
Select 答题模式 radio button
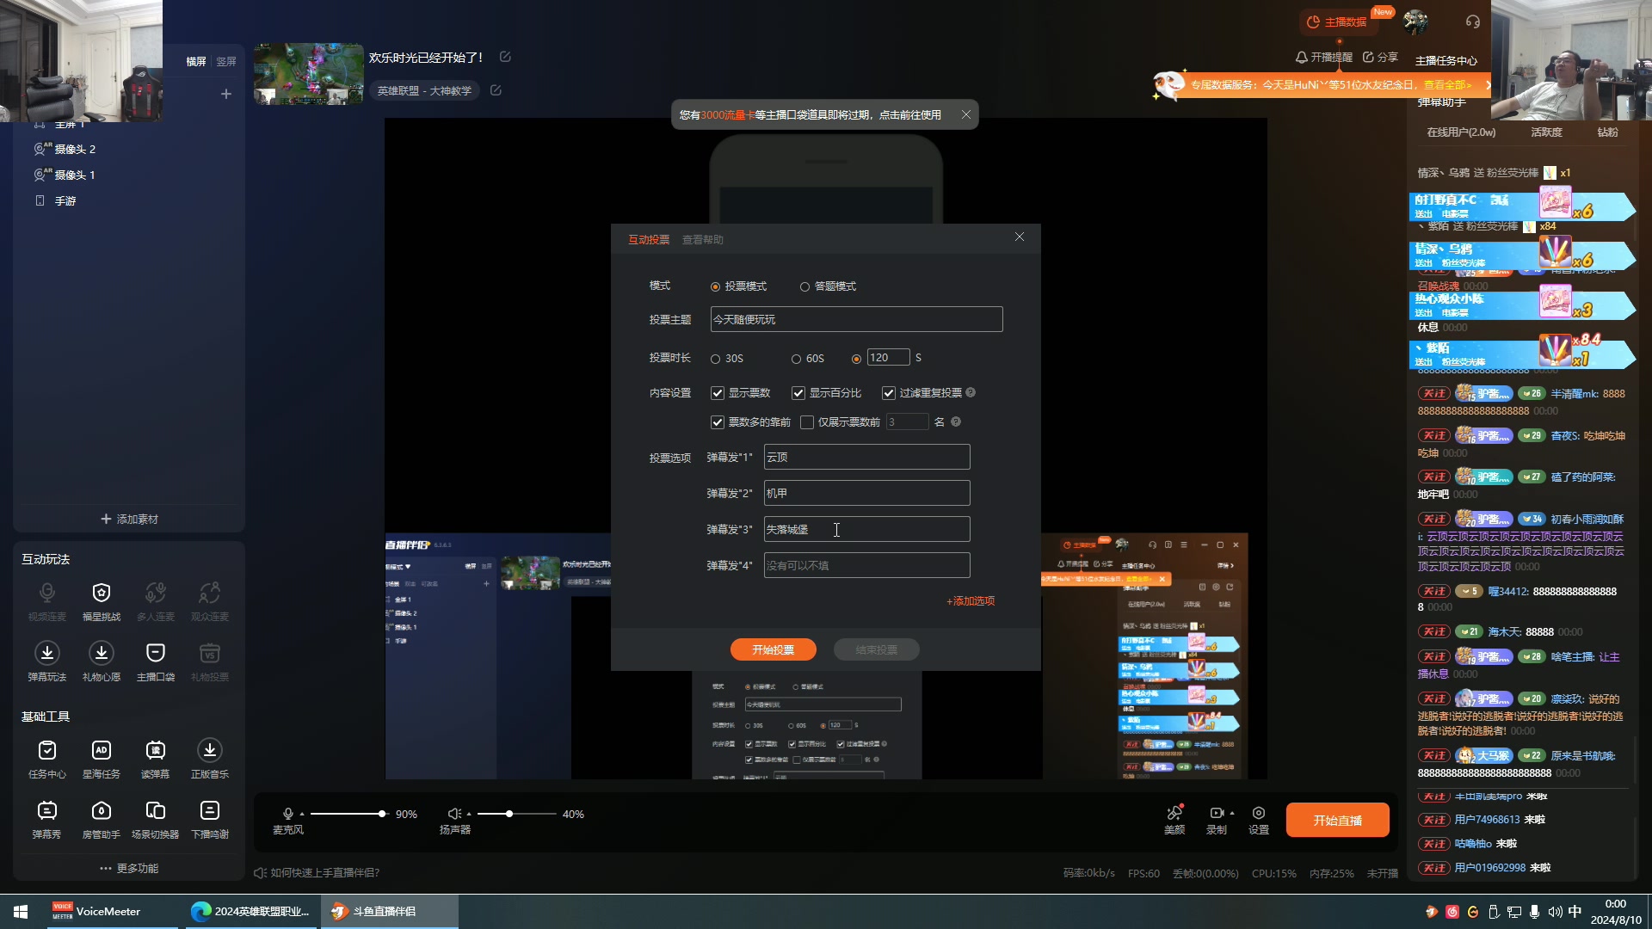pyautogui.click(x=804, y=286)
